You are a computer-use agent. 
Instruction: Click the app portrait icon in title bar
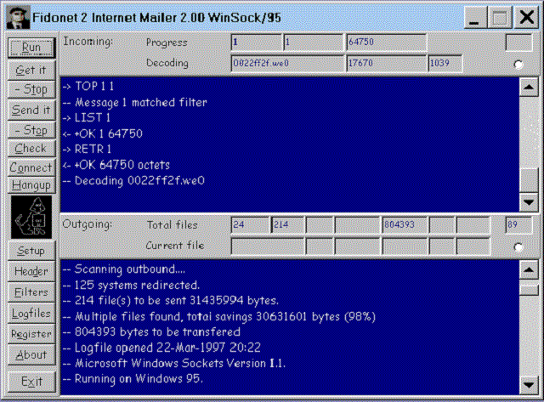18,17
